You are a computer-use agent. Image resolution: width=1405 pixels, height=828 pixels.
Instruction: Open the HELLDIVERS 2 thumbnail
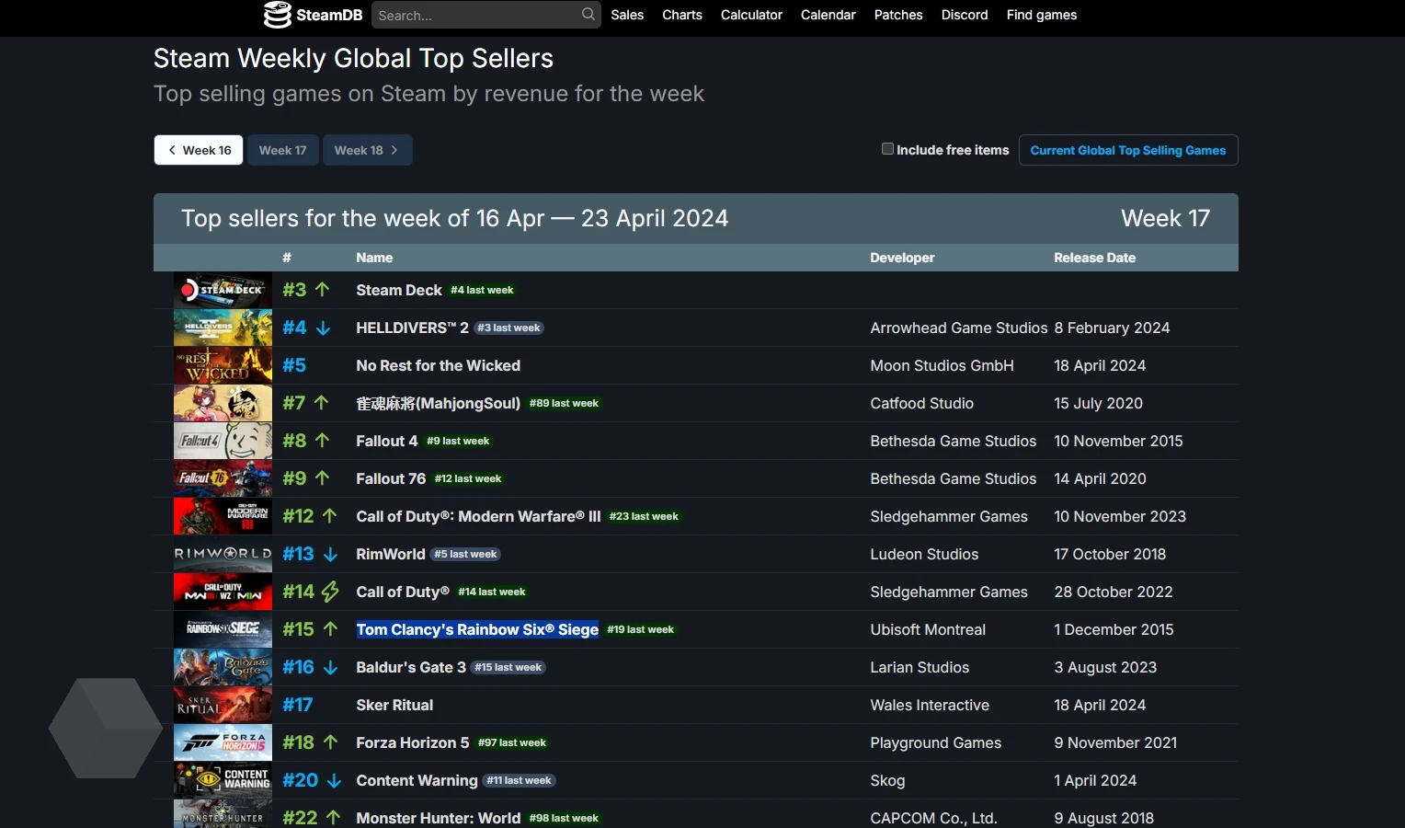click(223, 328)
